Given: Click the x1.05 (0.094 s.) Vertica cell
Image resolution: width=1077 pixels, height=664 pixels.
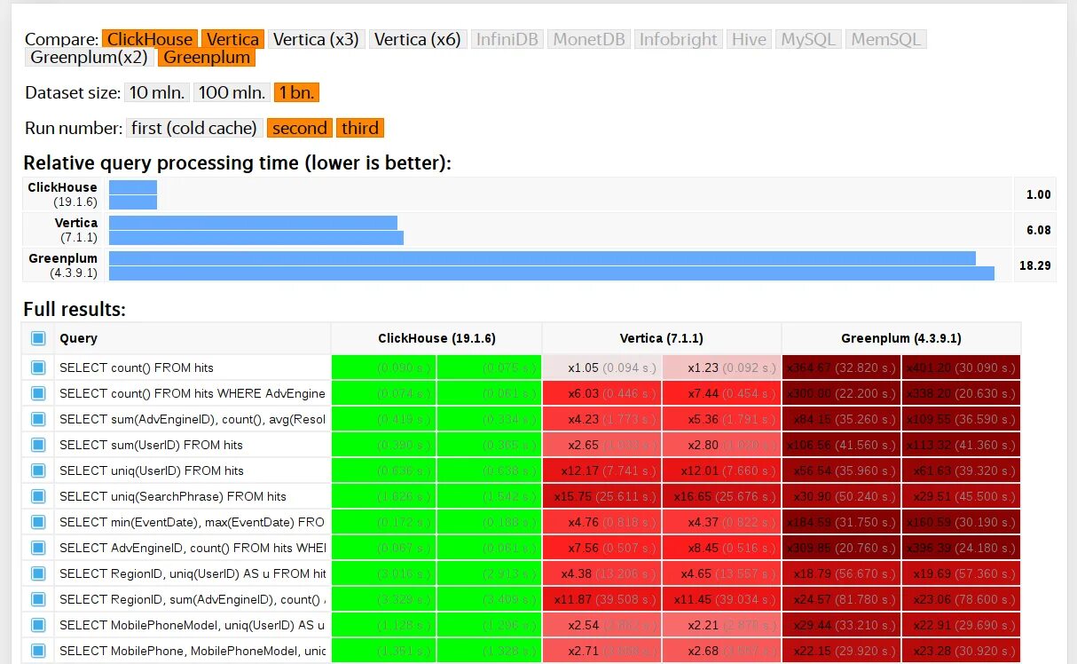Looking at the screenshot, I should (602, 368).
